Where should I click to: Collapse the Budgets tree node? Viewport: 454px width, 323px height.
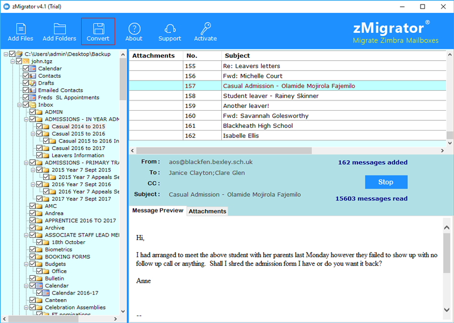[26, 264]
